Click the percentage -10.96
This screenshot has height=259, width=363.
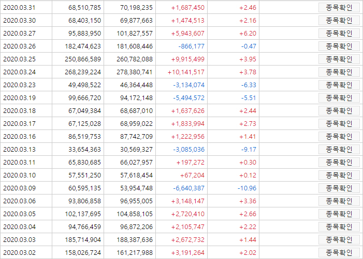point(247,188)
